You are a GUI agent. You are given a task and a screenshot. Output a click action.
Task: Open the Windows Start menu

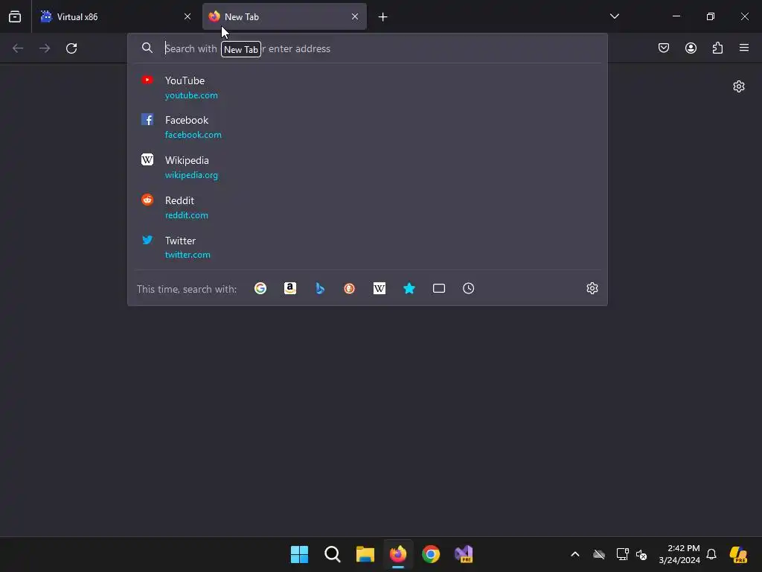click(x=299, y=554)
